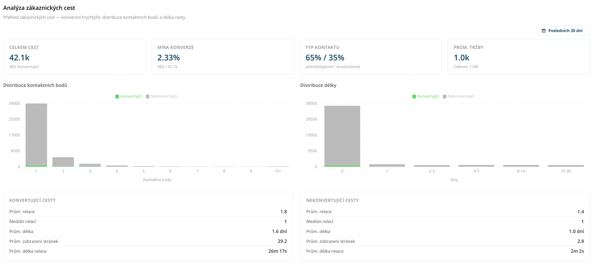Open the Míra konverze card
Viewport: 594px width, 264px height.
222,57
